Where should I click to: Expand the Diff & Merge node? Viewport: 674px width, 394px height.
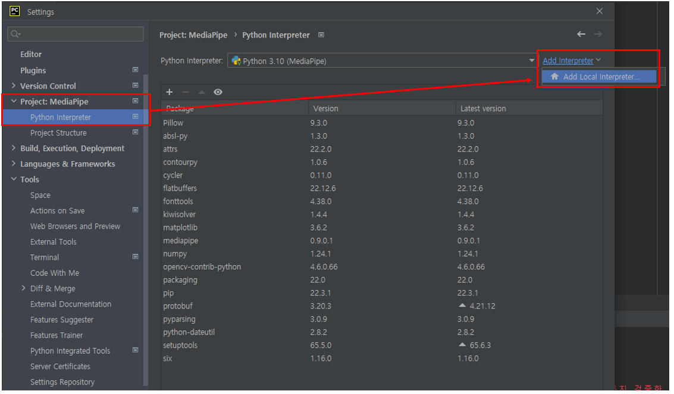point(23,288)
